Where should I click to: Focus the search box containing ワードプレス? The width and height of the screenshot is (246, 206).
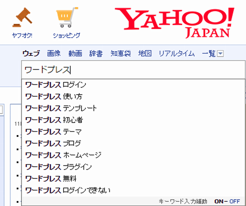pos(133,70)
